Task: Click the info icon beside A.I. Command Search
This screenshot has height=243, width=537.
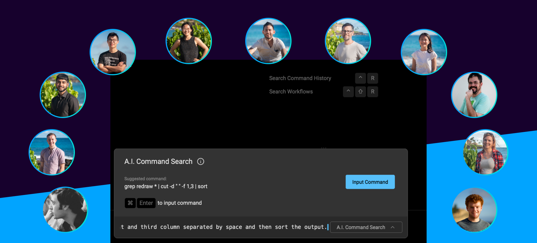Action: click(201, 161)
